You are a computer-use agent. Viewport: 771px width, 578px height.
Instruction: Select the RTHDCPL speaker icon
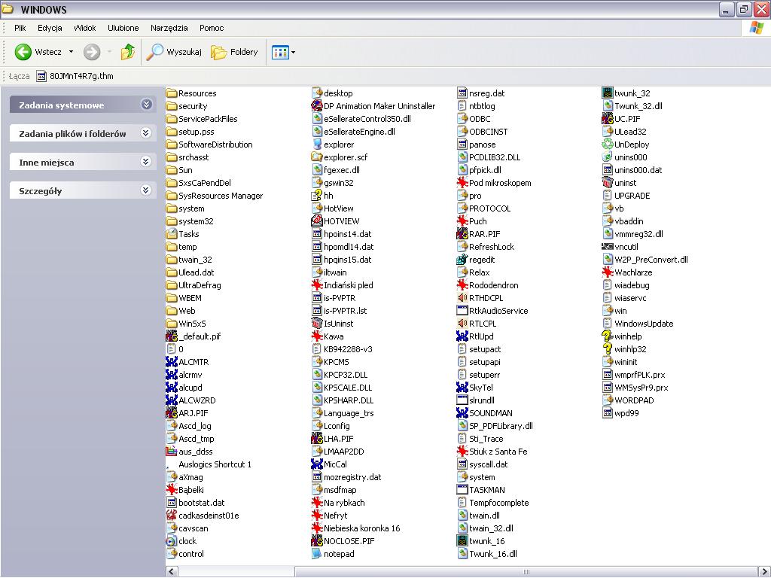pyautogui.click(x=462, y=298)
